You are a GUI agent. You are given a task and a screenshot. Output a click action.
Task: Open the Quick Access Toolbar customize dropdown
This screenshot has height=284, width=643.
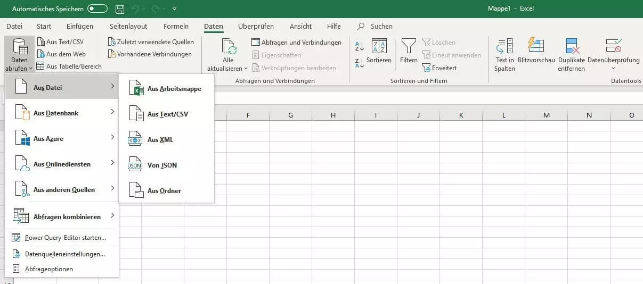tap(175, 9)
